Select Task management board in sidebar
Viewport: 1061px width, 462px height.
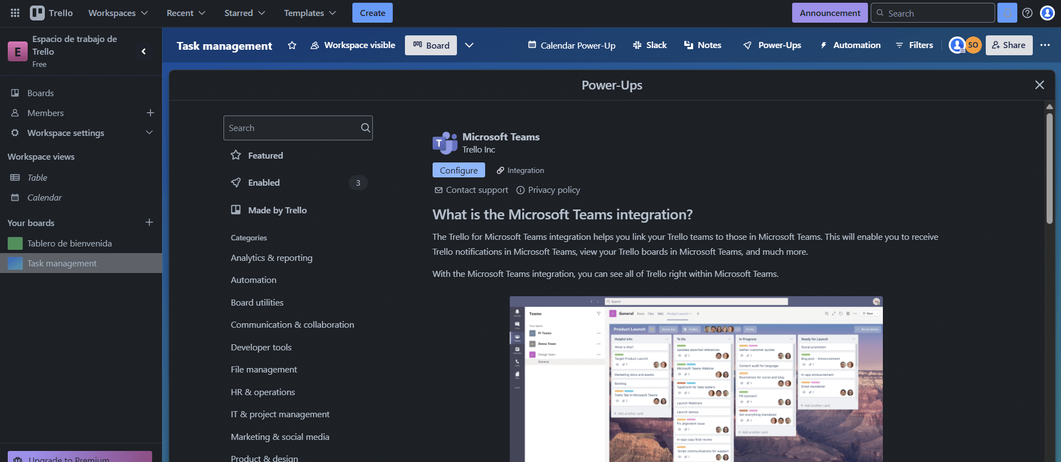point(81,263)
